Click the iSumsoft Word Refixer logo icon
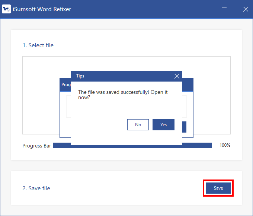 point(6,9)
